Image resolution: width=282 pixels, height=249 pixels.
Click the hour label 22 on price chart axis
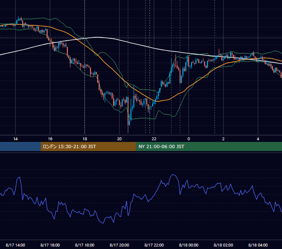154,139
